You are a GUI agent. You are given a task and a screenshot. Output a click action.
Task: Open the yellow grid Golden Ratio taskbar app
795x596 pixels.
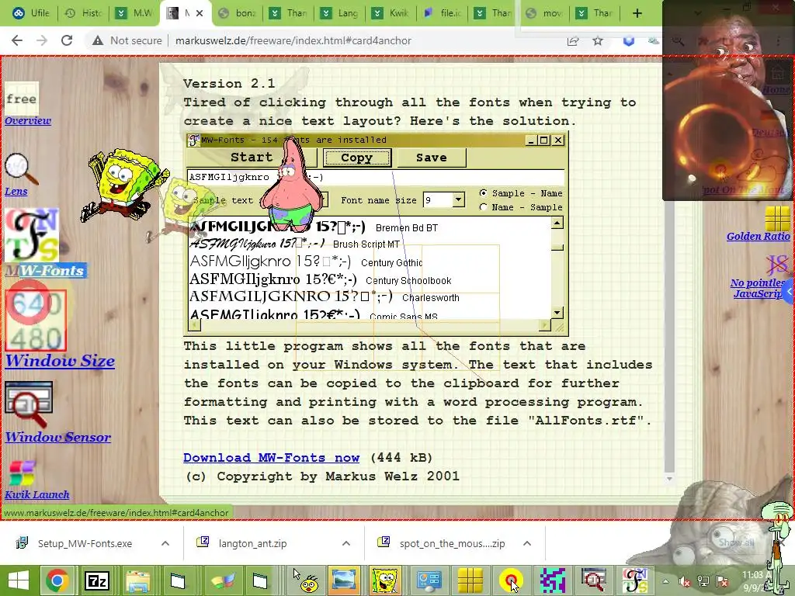pos(470,580)
